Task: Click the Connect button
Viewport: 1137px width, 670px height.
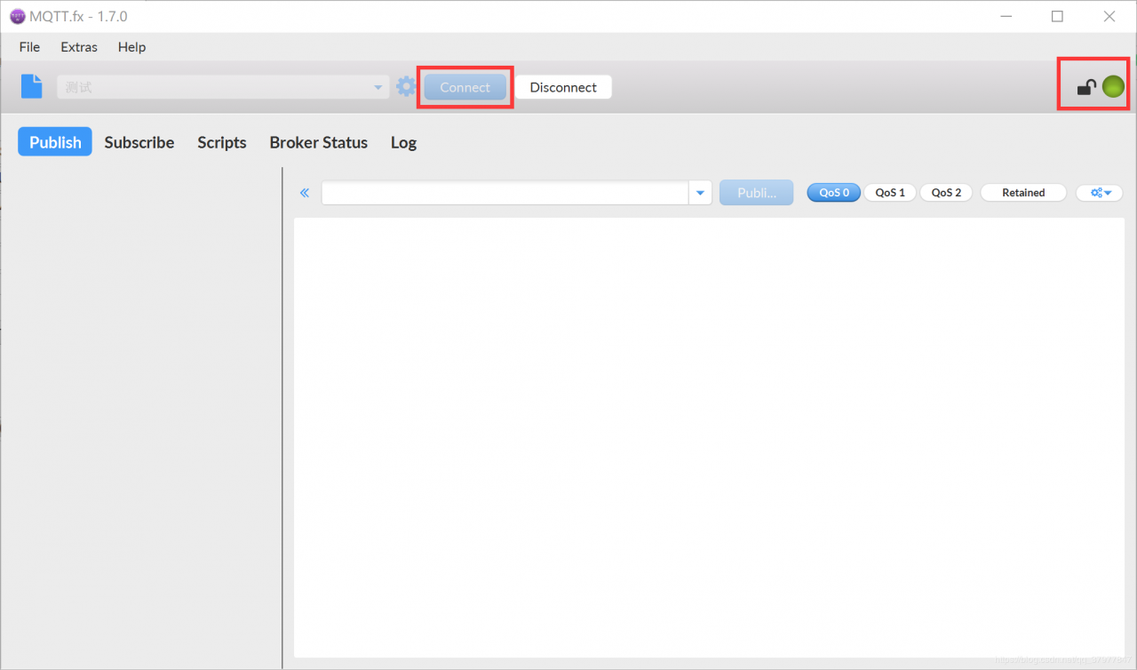Action: click(x=465, y=87)
